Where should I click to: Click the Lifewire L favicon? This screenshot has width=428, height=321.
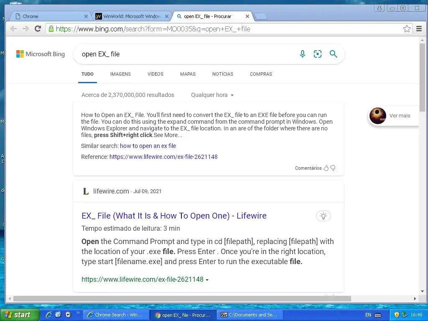pos(86,191)
